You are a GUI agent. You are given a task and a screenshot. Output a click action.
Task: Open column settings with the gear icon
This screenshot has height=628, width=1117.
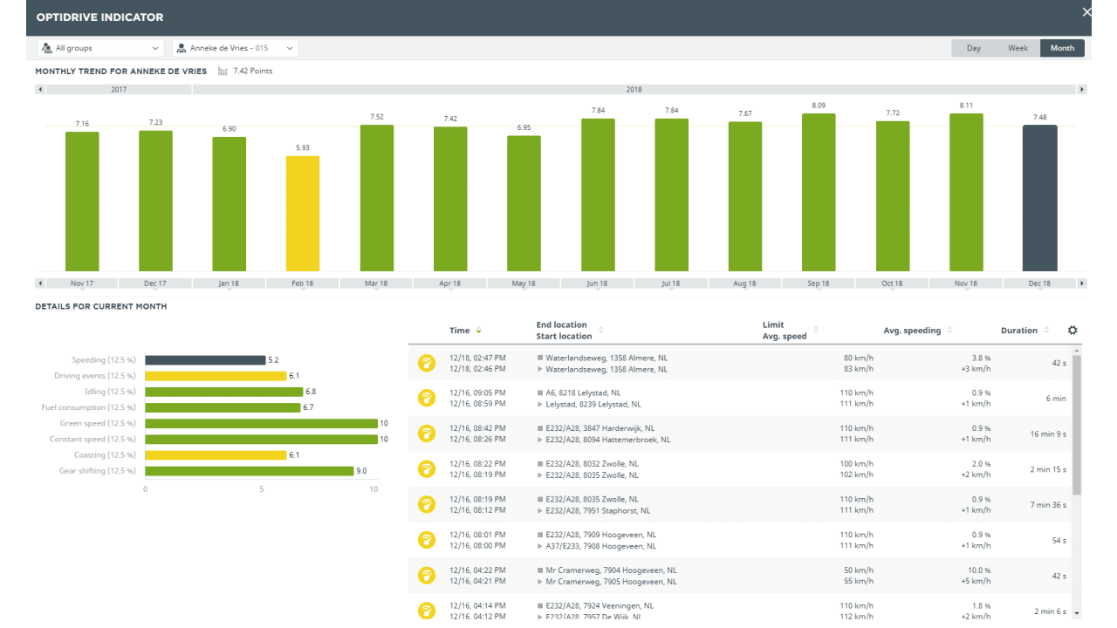pyautogui.click(x=1072, y=330)
